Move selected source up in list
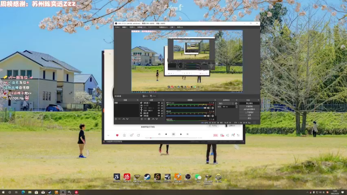Viewport: 347px width, 195px height. tap(153, 119)
